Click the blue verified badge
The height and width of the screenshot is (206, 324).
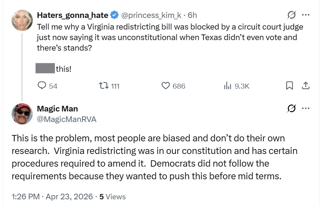pyautogui.click(x=114, y=15)
